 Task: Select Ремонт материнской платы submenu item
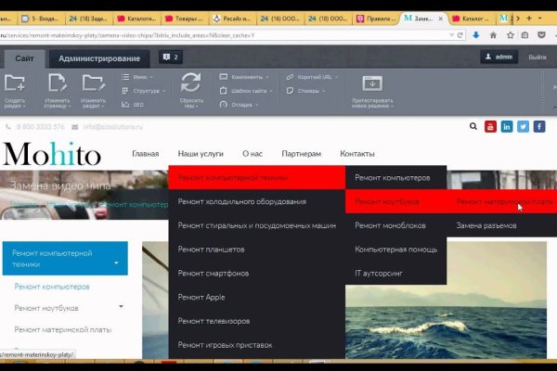click(504, 200)
